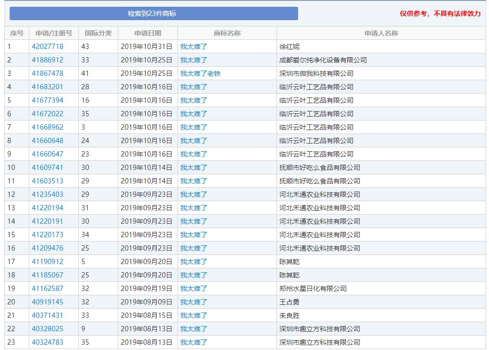Image resolution: width=489 pixels, height=350 pixels.
Task: Click the 申请人名称 column header
Action: (x=382, y=33)
